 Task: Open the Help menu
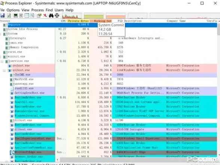70,10
